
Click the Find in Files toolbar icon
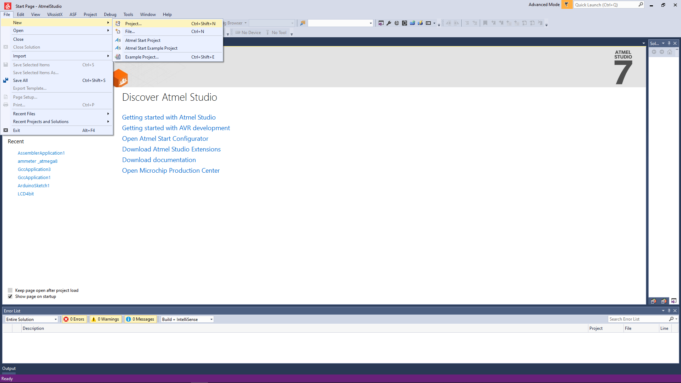[x=303, y=23]
